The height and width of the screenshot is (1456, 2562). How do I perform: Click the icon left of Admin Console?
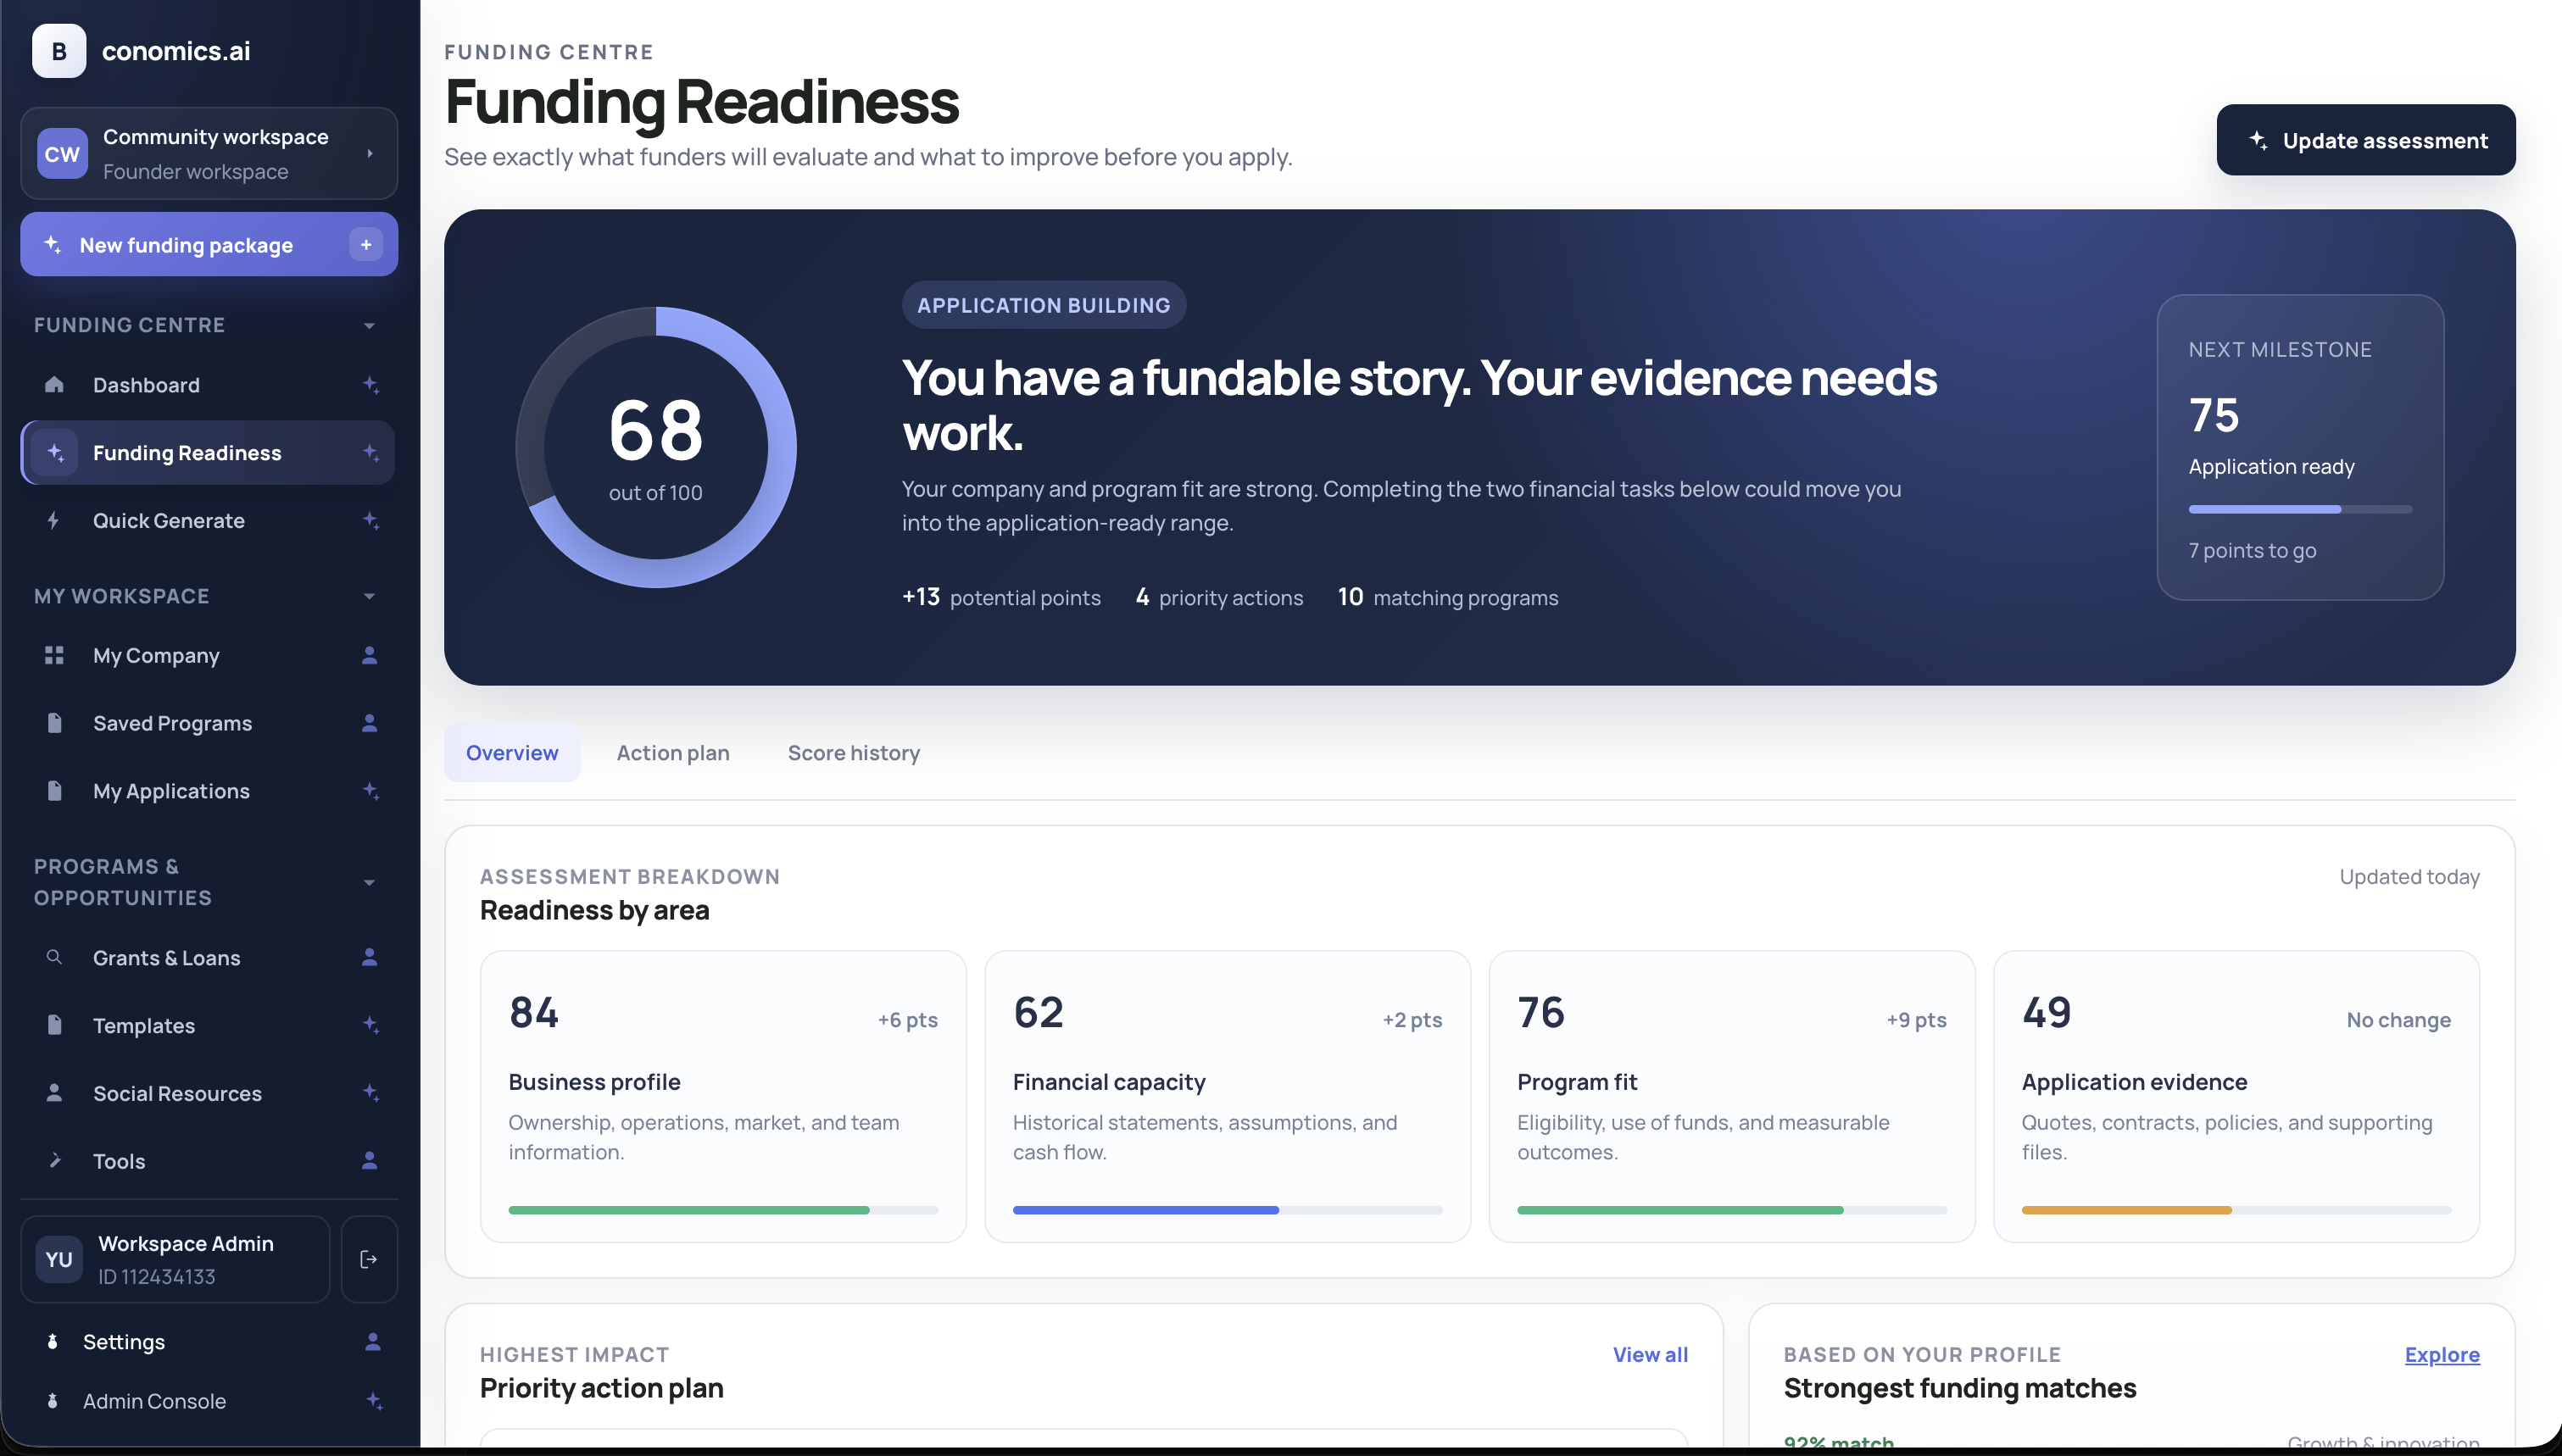pos(52,1401)
